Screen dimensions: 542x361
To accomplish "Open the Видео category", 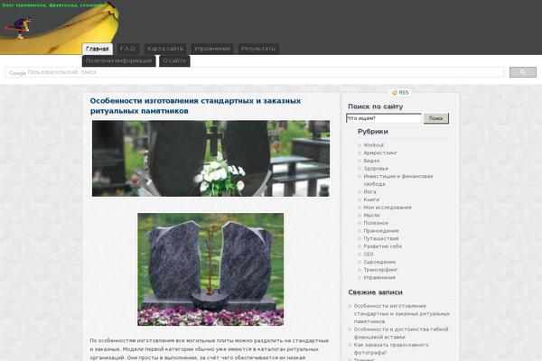I will click(x=371, y=161).
